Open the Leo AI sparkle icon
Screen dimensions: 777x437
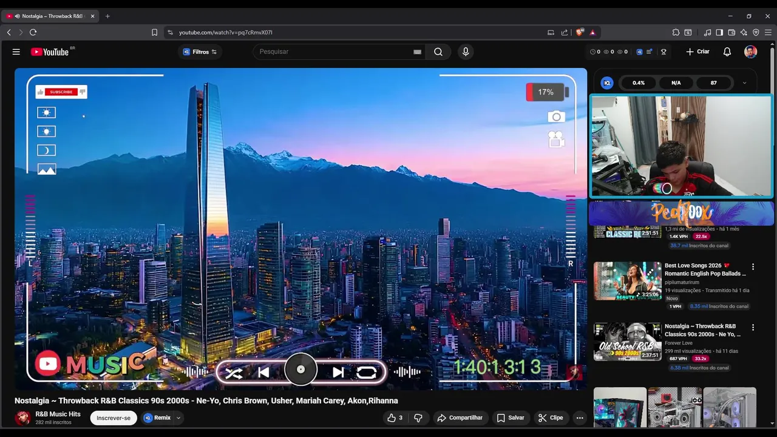744,32
